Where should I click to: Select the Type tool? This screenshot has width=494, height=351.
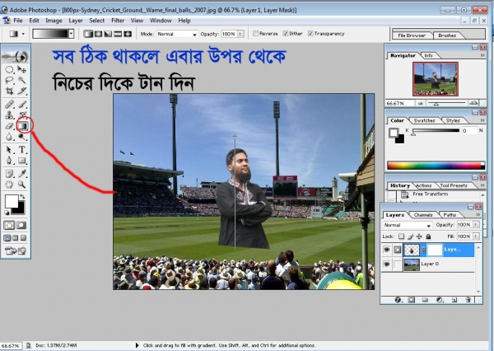[23, 150]
